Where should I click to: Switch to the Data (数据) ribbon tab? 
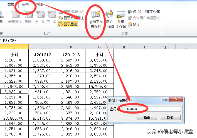click(x=11, y=4)
